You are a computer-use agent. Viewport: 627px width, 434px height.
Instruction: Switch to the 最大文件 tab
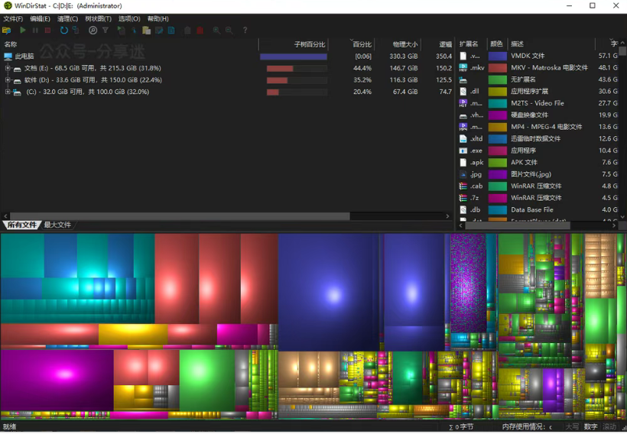[57, 225]
